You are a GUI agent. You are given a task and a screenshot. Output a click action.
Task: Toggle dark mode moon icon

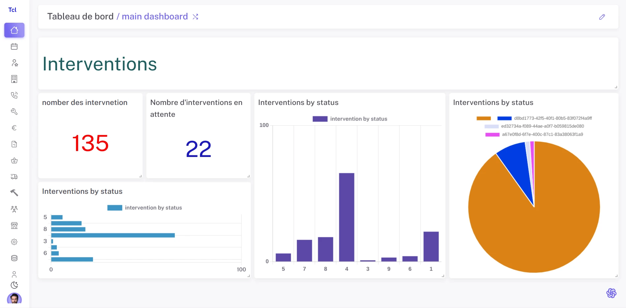tap(14, 285)
